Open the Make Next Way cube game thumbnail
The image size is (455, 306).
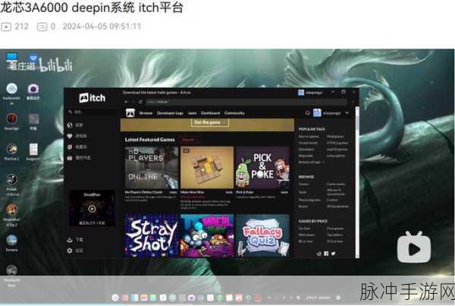pyautogui.click(x=207, y=168)
